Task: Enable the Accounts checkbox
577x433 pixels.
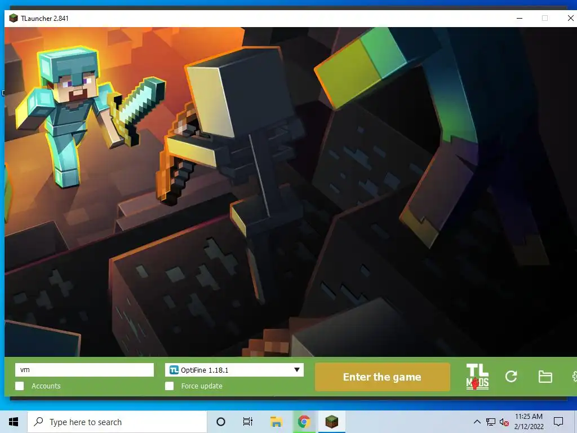Action: pos(20,386)
